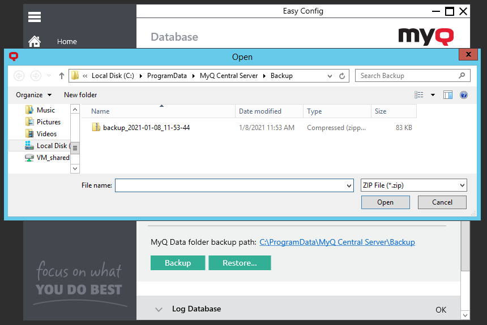The height and width of the screenshot is (325, 487).
Task: Click the search magnifier icon
Action: pos(462,76)
